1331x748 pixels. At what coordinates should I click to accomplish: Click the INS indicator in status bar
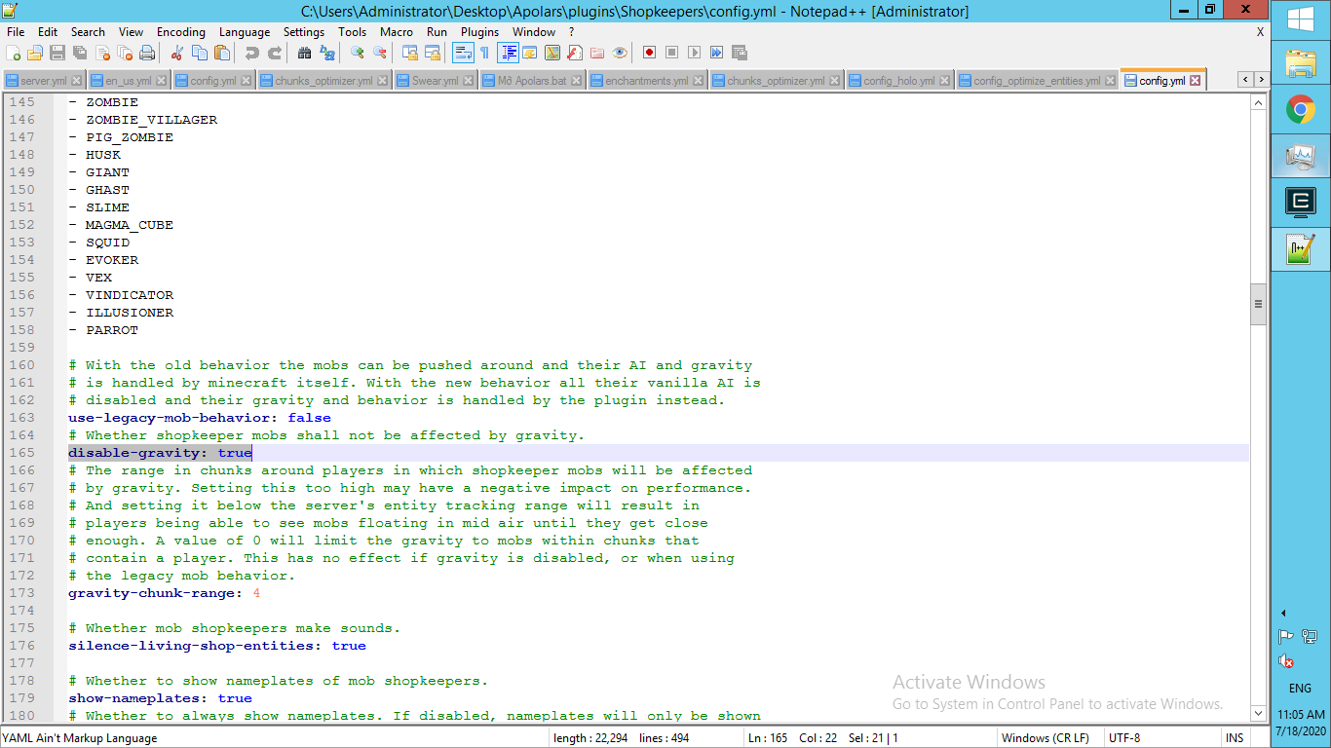point(1235,738)
